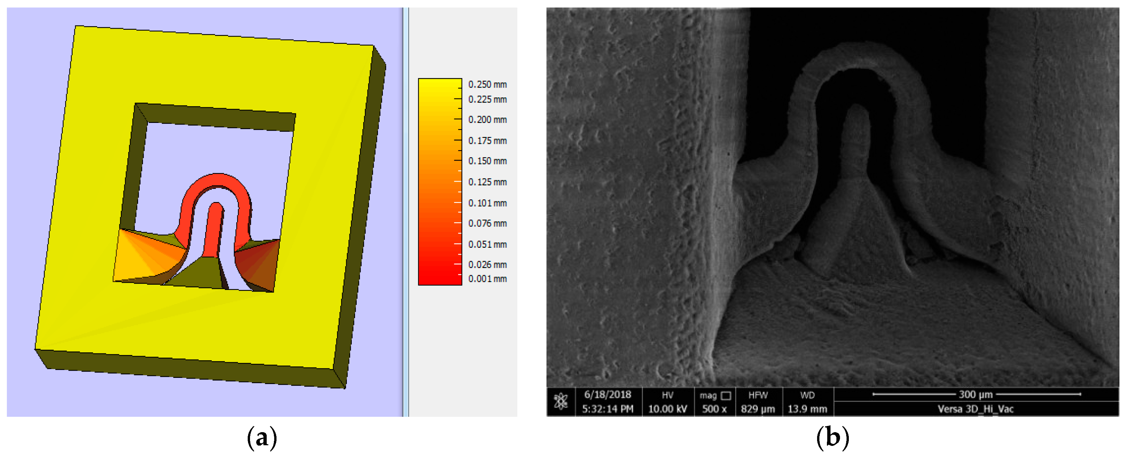Click the 300 µm scale bar
Image resolution: width=1126 pixels, height=457 pixels.
976,394
